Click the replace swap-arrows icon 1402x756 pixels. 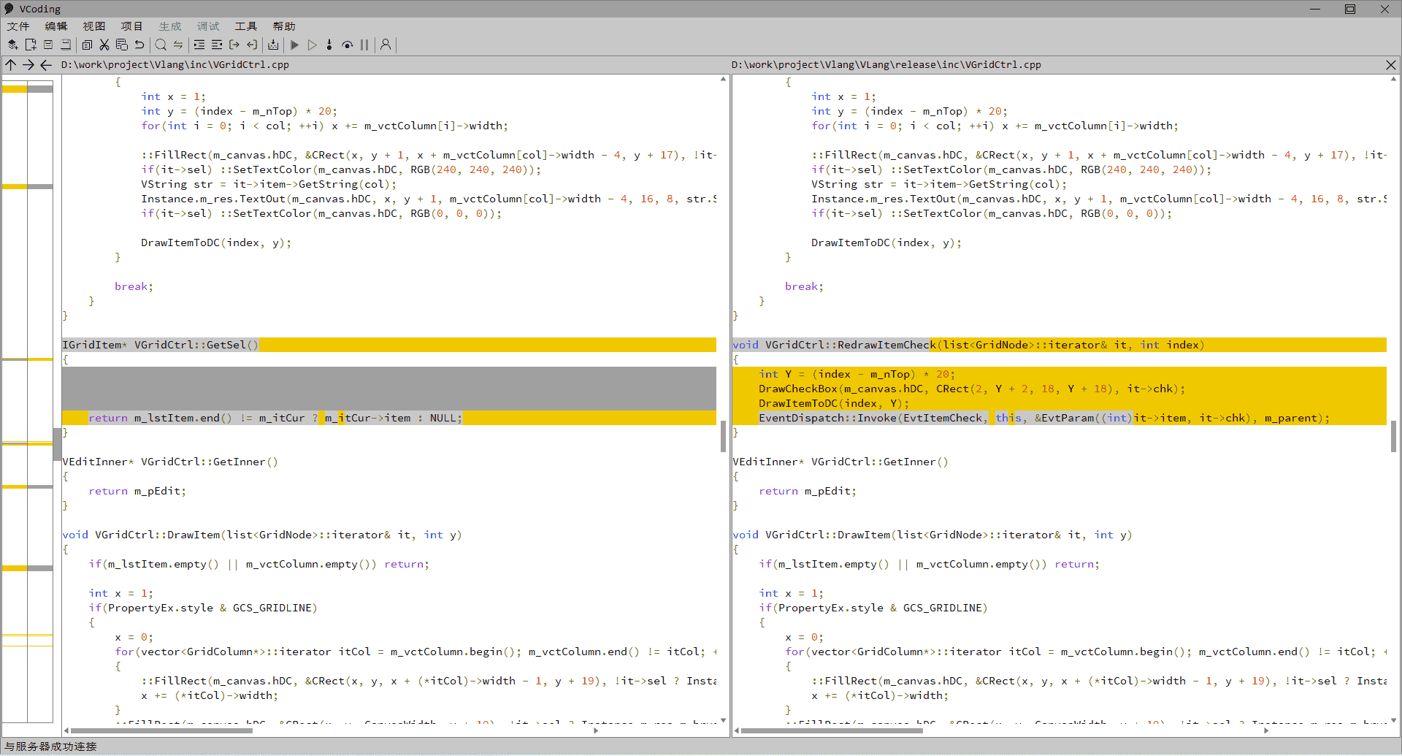178,45
